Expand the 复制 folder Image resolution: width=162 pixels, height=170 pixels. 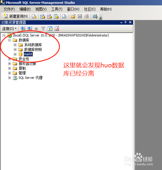(9, 68)
